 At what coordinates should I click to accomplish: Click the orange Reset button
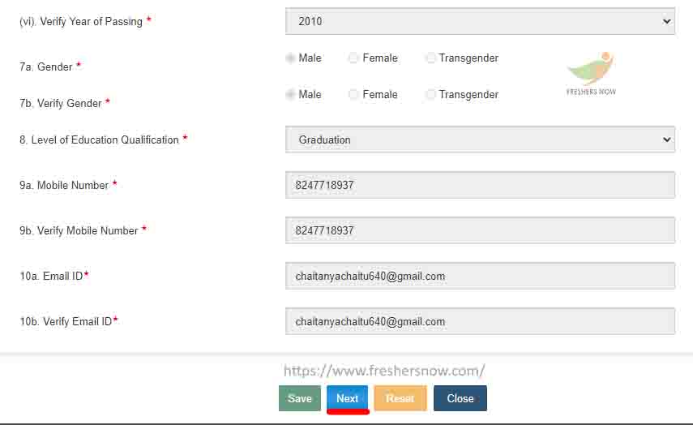coord(400,398)
